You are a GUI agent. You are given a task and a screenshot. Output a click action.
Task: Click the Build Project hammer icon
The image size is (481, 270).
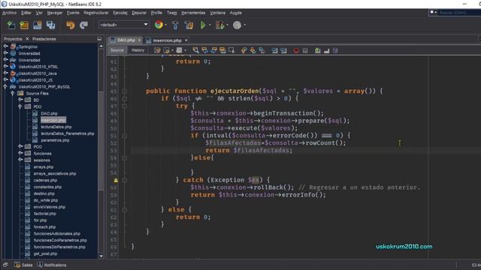click(x=175, y=25)
